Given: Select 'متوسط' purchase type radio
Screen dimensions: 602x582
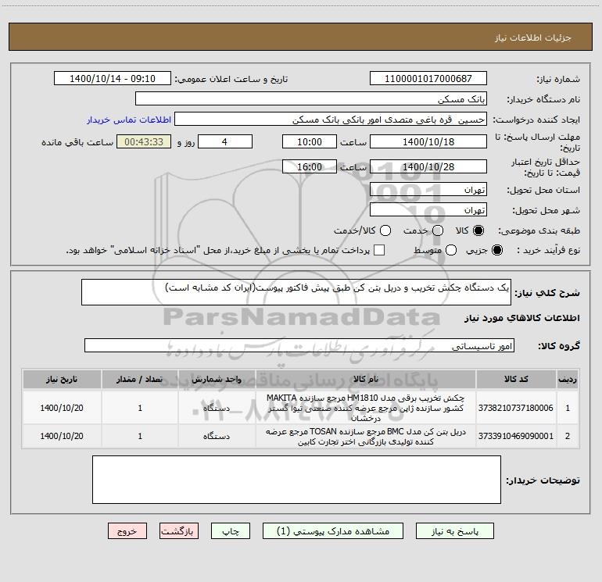Looking at the screenshot, I should click(439, 250).
